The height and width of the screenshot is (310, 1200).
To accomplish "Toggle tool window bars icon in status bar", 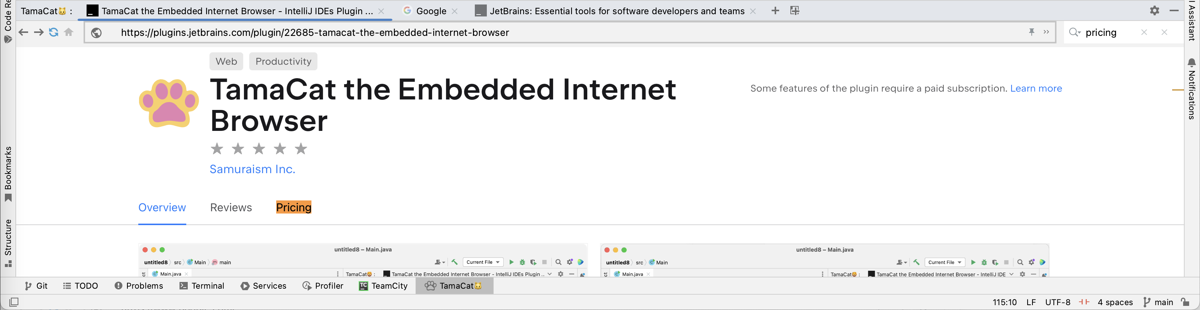I will (14, 302).
